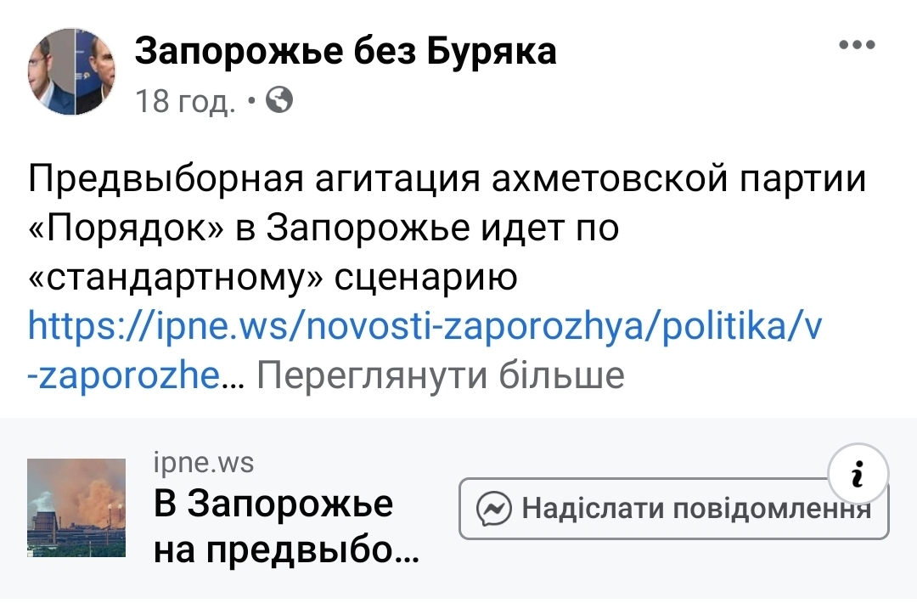Click the "18 год." post timestamp

185,103
